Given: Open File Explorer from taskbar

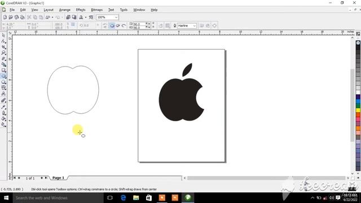Looking at the screenshot, I should coord(136,198).
